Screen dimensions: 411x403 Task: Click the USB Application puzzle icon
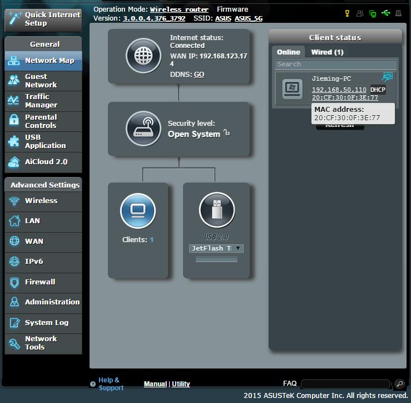tap(14, 141)
